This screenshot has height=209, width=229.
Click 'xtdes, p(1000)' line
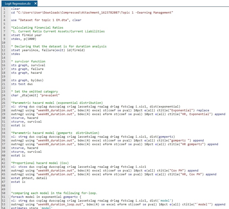click(x=24, y=39)
